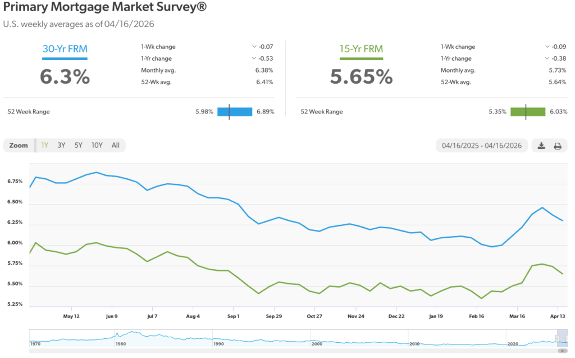575x358 pixels.
Task: Show All historical data
Action: coord(115,145)
